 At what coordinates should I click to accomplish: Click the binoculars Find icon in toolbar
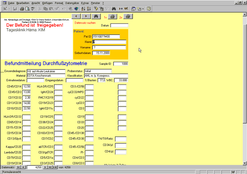[114, 9]
